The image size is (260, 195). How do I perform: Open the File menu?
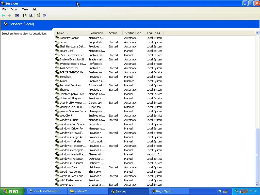click(5, 9)
